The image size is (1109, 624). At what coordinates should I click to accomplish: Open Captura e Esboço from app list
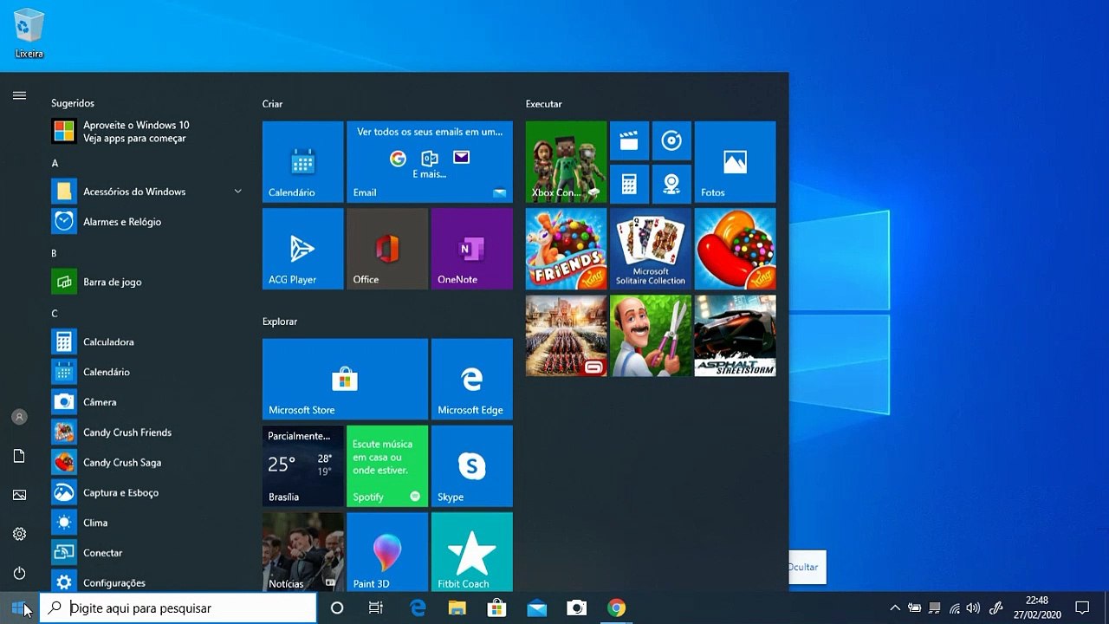(x=147, y=492)
